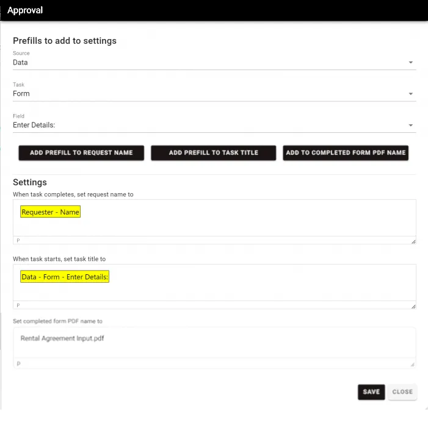Click Add to Completed Form PDF Name

coord(346,153)
